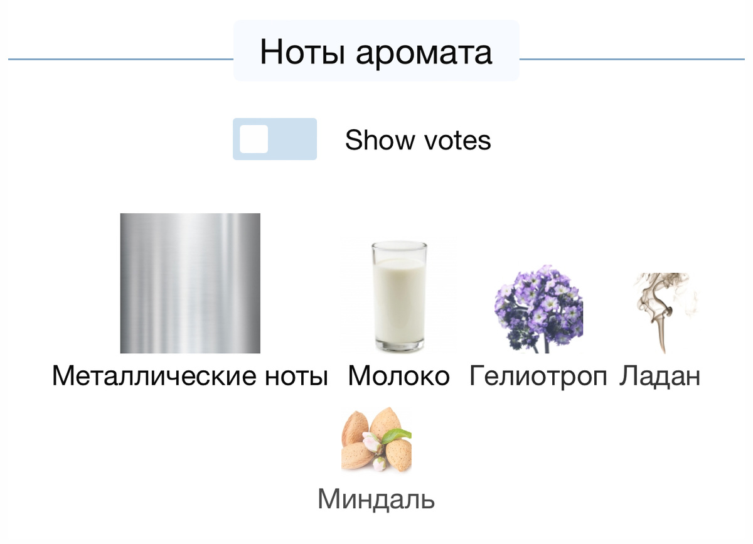Toggle the Show votes switch
The height and width of the screenshot is (544, 753).
(275, 139)
